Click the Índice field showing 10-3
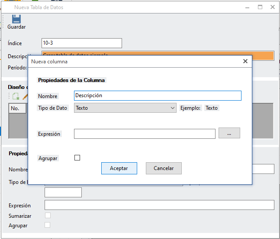Viewport: 280px width, 239px height. pos(81,43)
